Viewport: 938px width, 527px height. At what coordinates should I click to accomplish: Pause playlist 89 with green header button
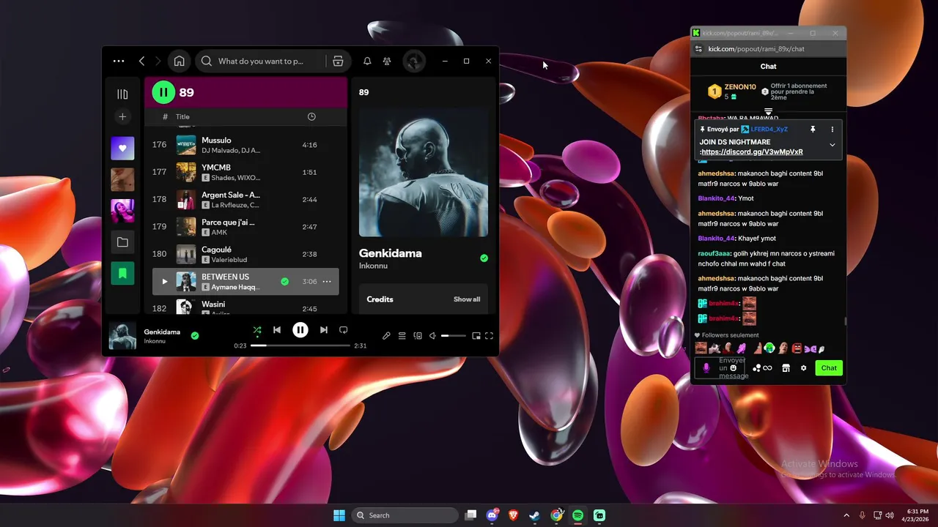pos(163,92)
